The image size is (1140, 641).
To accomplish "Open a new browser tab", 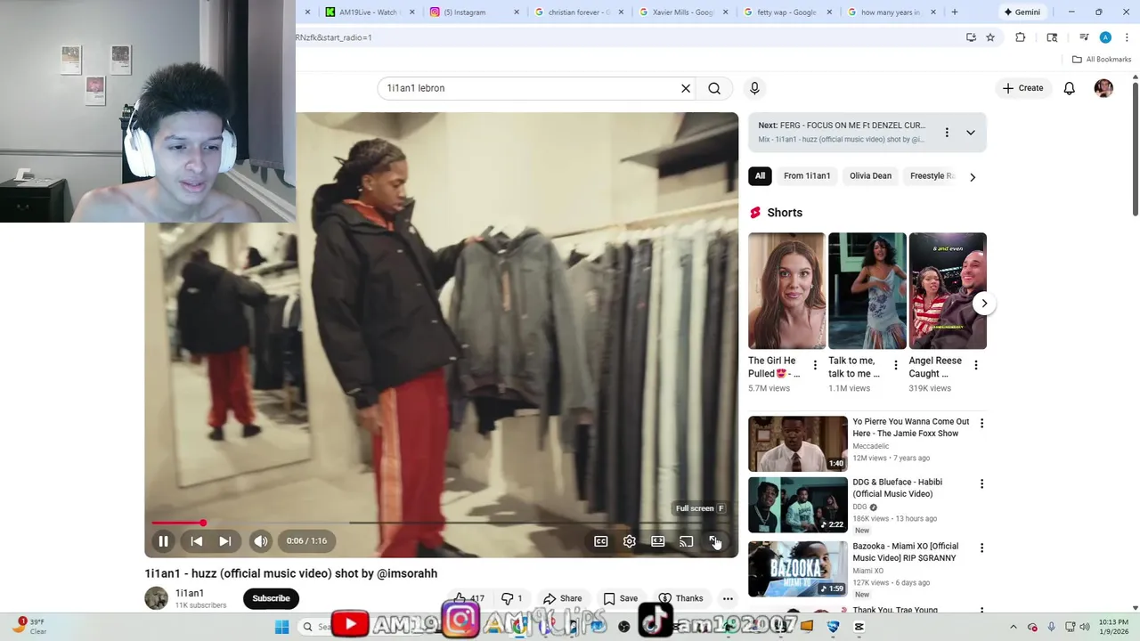I will [955, 12].
